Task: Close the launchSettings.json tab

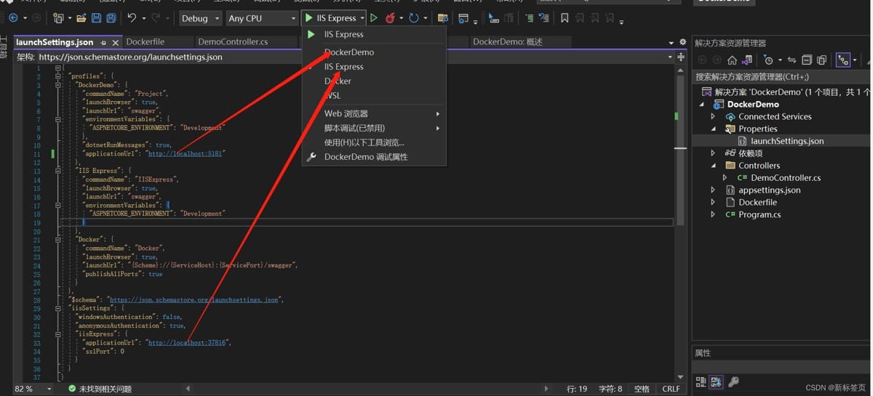Action: coord(116,43)
